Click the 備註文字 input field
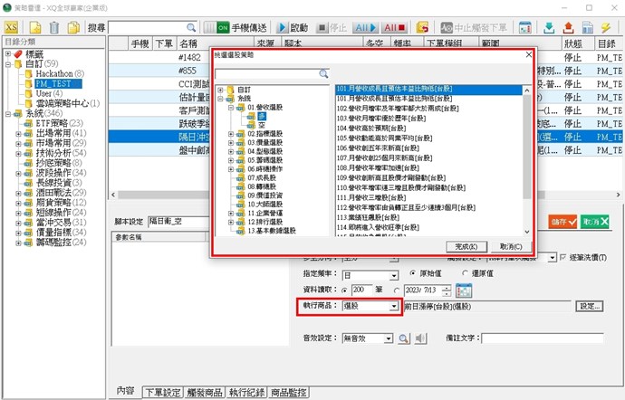Image resolution: width=625 pixels, height=400 pixels. tap(542, 338)
